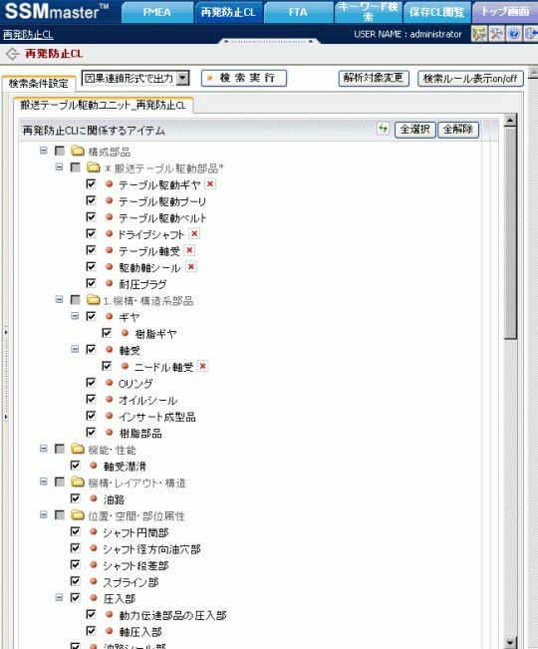Image resolution: width=538 pixels, height=649 pixels.
Task: Switch to the FMEA tab
Action: (x=157, y=12)
